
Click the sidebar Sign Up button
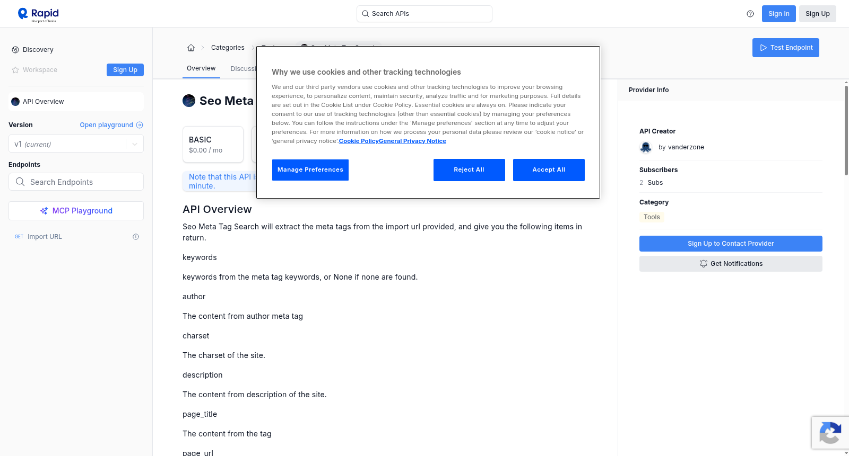click(x=125, y=70)
